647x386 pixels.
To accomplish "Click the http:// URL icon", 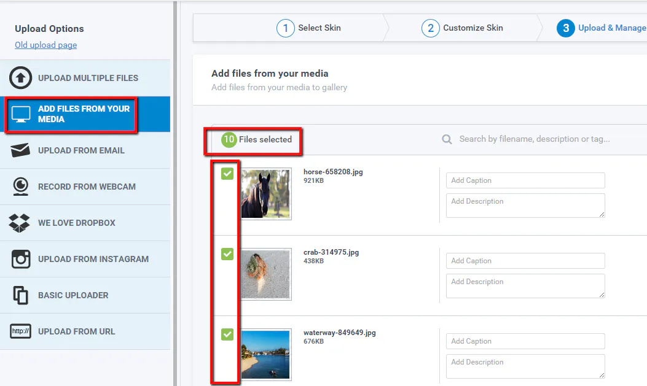I will click(x=20, y=331).
